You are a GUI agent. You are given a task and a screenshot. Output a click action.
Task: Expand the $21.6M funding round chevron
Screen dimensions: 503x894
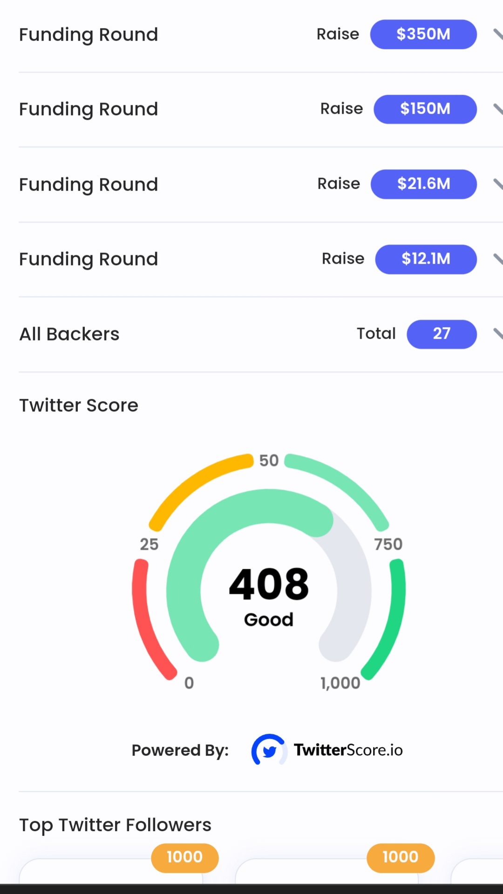(497, 184)
